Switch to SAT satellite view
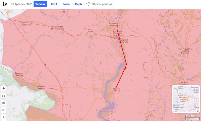This screenshot has height=121, width=201. [4, 110]
